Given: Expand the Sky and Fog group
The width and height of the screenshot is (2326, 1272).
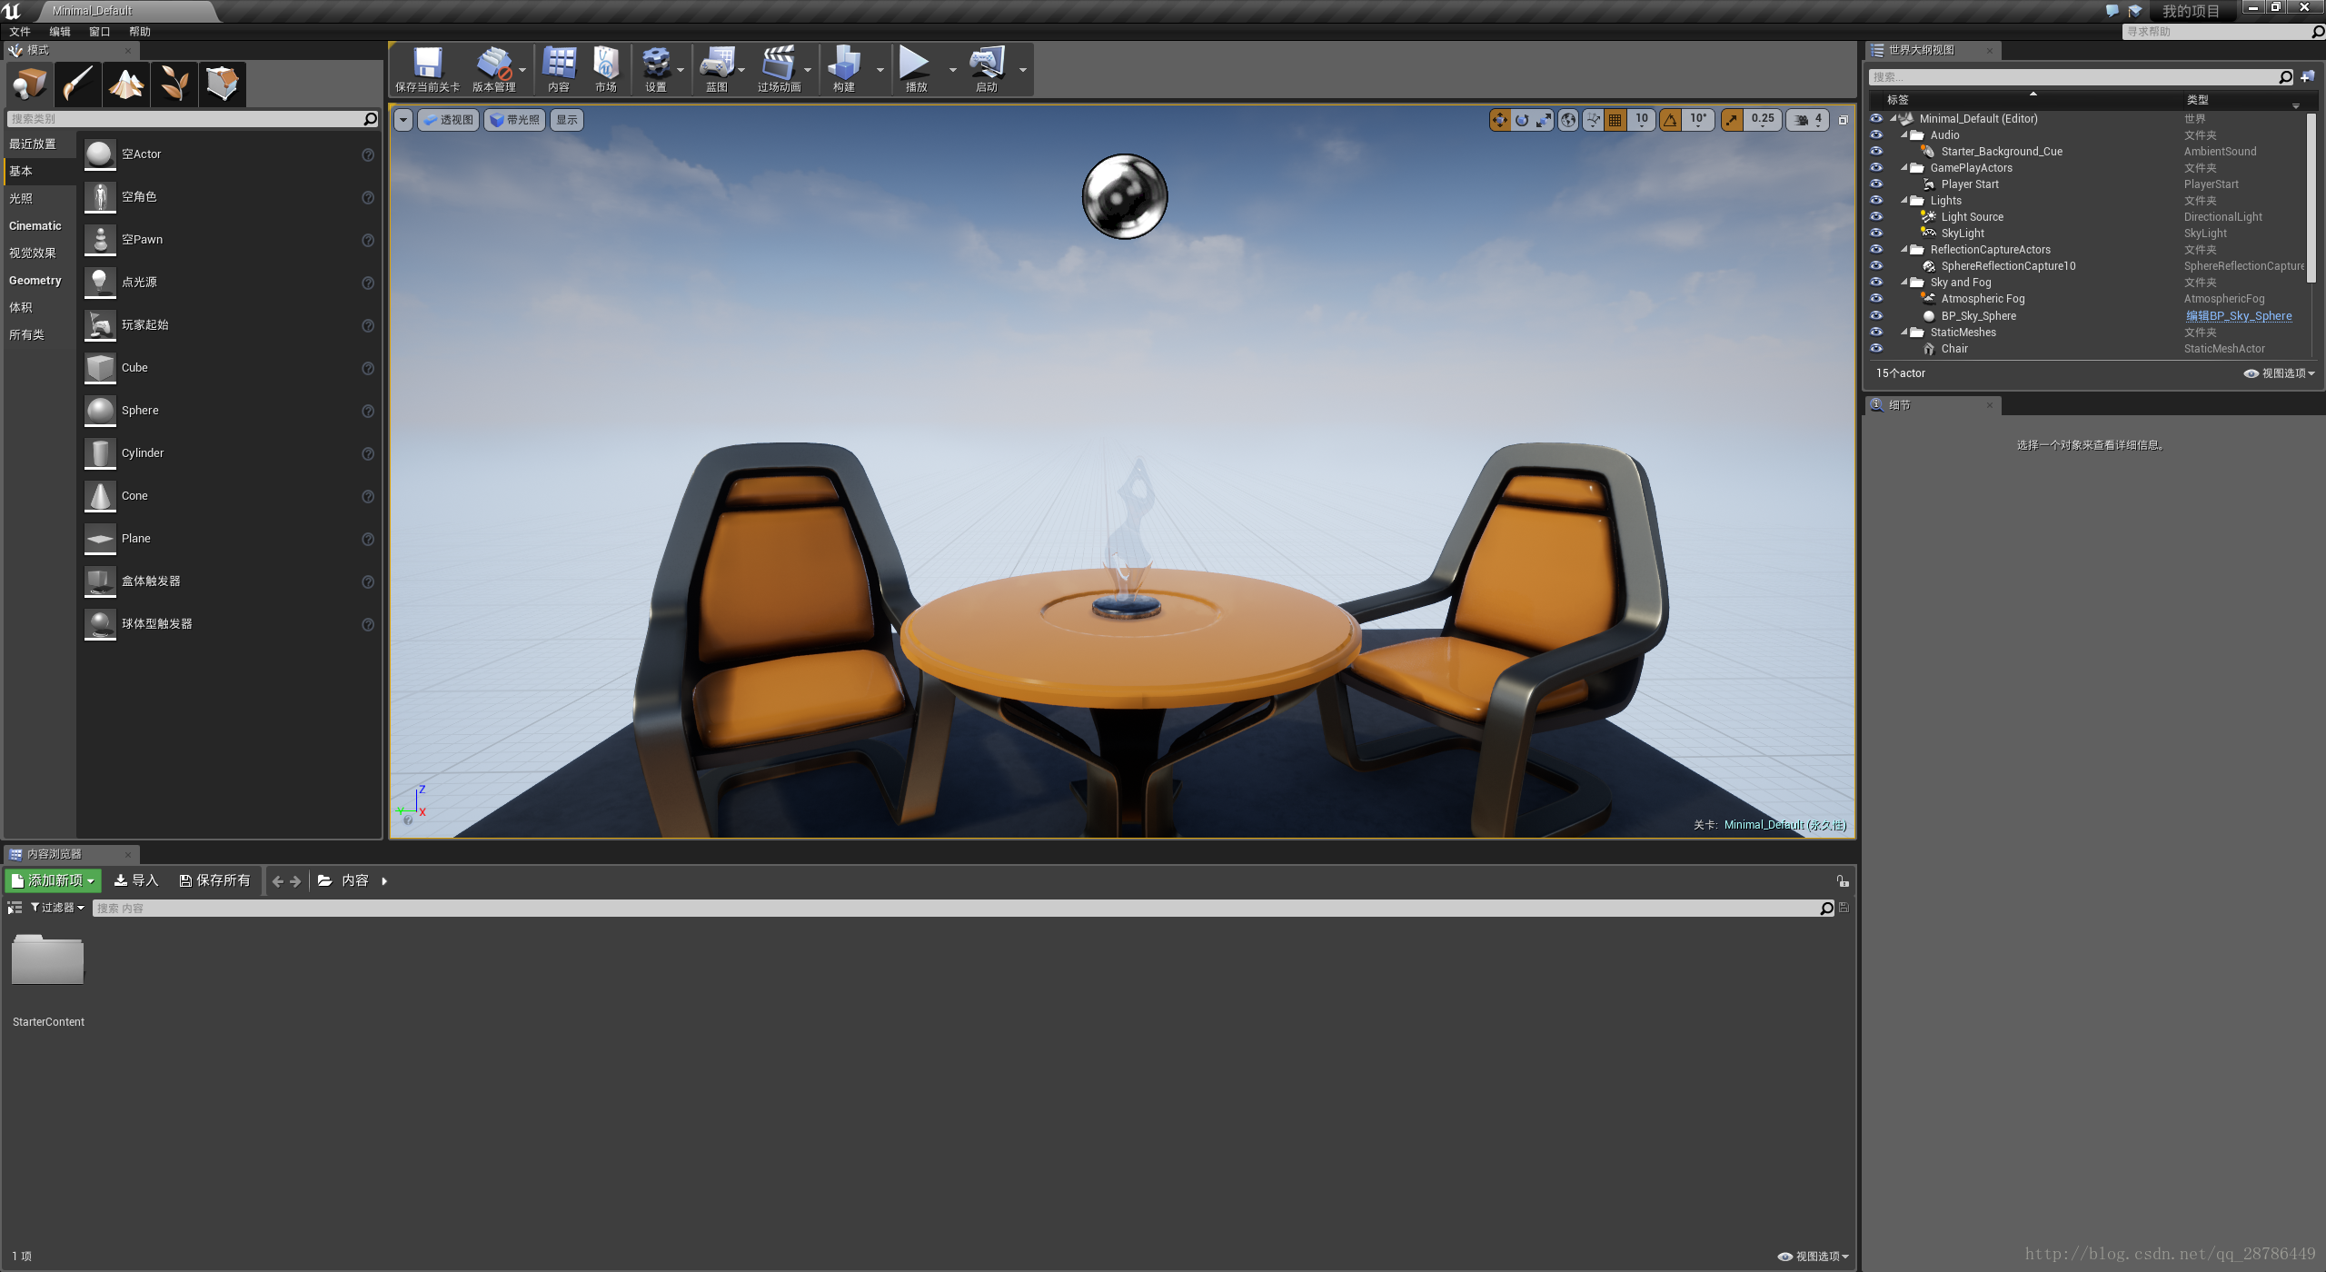Looking at the screenshot, I should click(1904, 281).
